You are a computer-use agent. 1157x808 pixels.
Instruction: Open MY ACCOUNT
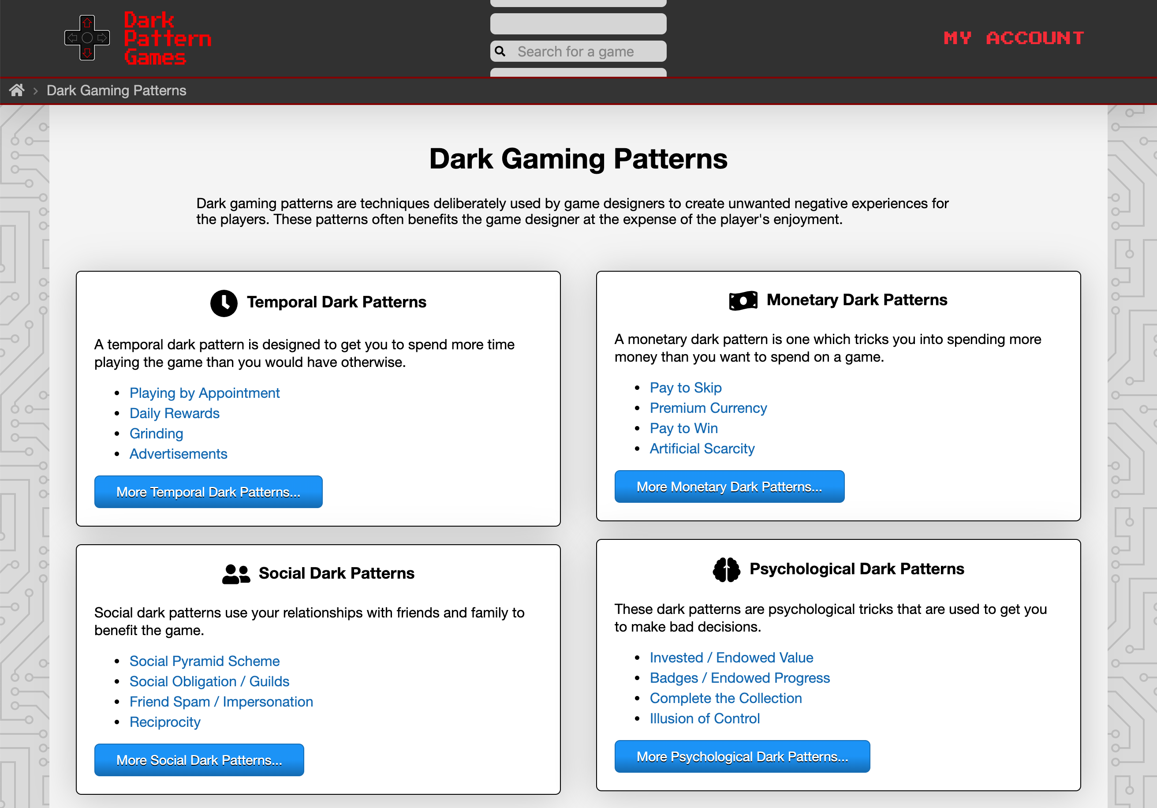(x=1013, y=37)
